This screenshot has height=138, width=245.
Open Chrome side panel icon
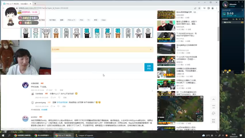click(x=209, y=8)
